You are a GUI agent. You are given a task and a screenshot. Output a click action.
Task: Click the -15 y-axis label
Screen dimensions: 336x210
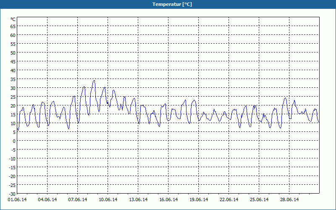[x=12, y=168]
